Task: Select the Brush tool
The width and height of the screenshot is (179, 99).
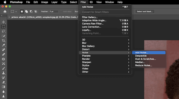Action: coord(3,68)
